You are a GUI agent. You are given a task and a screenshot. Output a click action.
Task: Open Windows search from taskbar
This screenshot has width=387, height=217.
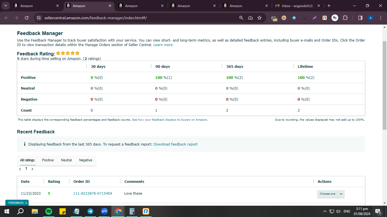click(x=20, y=211)
